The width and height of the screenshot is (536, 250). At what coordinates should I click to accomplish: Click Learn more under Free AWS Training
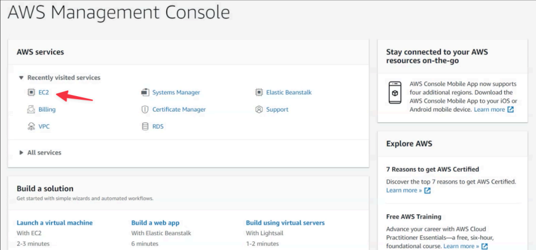(x=461, y=246)
